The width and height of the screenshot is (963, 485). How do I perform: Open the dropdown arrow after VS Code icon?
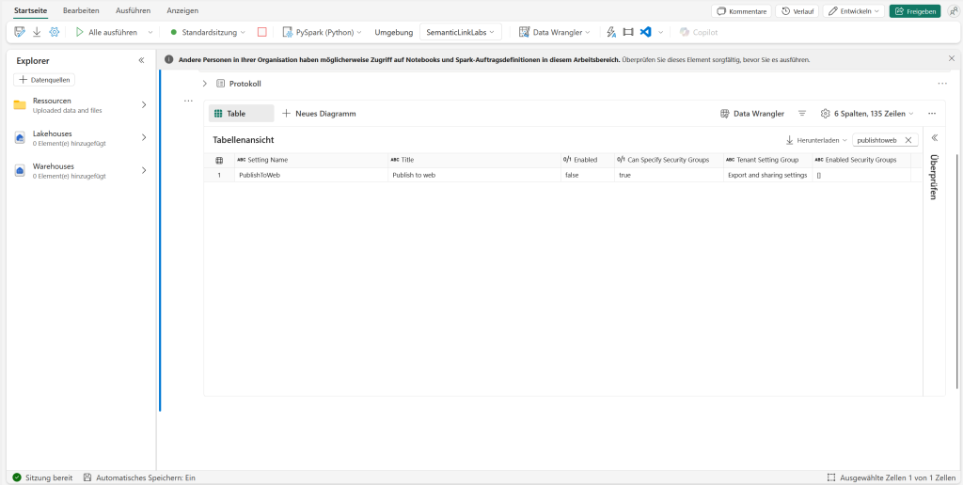click(x=661, y=32)
